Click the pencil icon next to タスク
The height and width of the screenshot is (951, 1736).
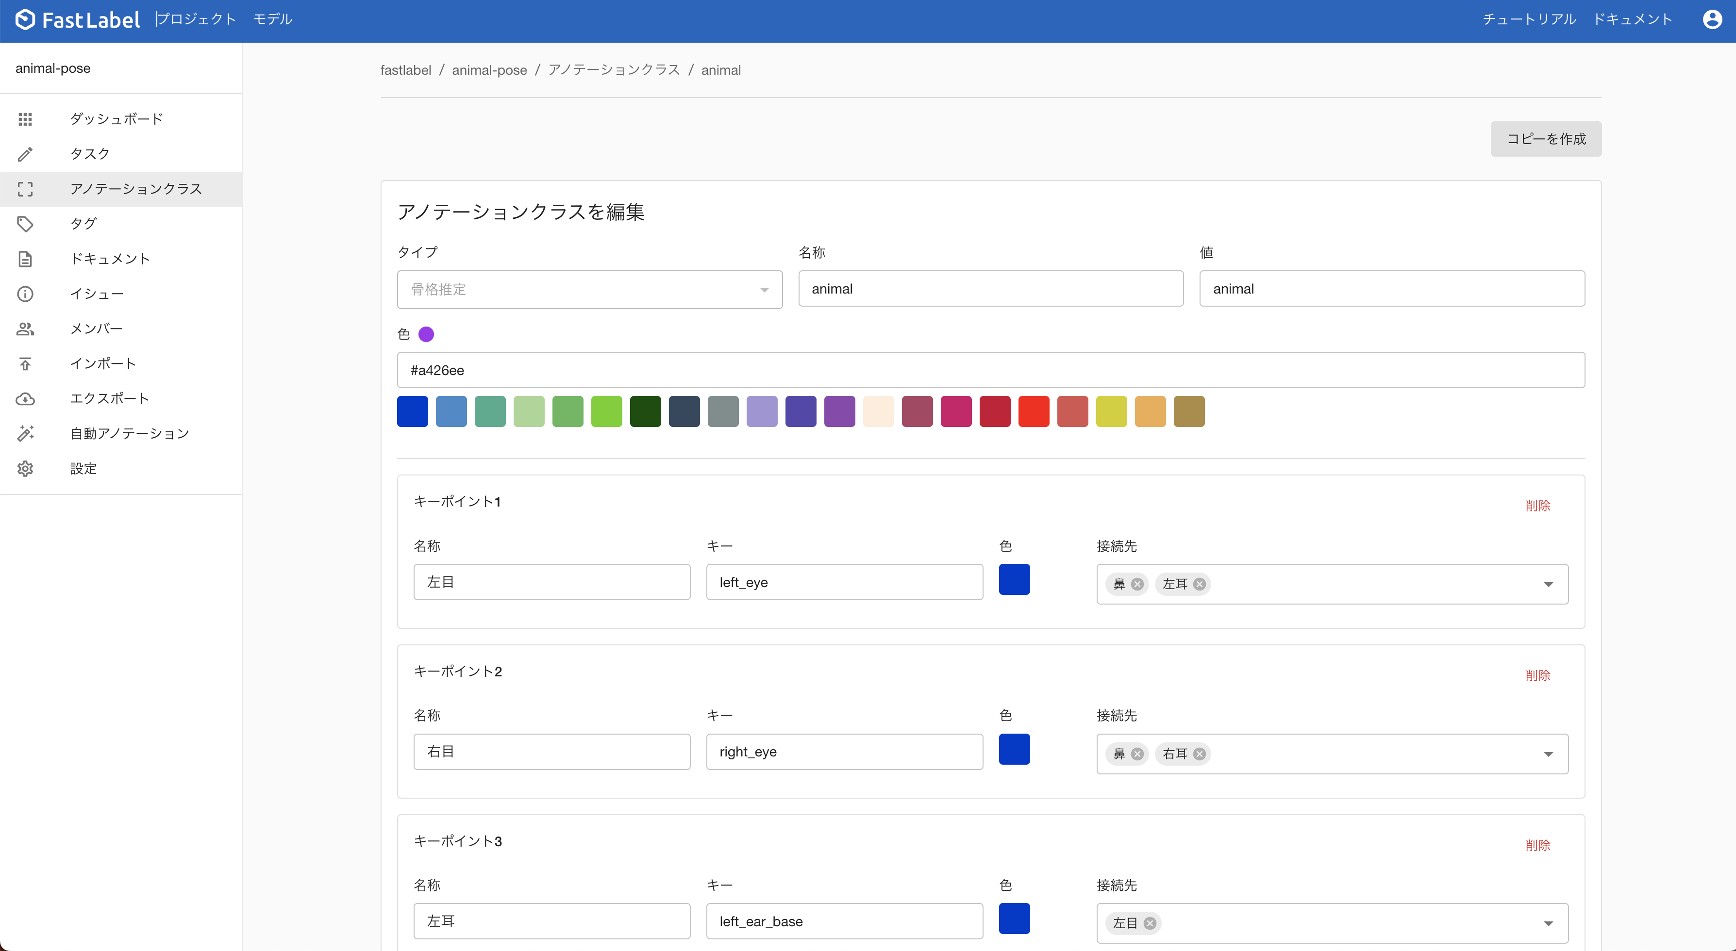coord(25,154)
